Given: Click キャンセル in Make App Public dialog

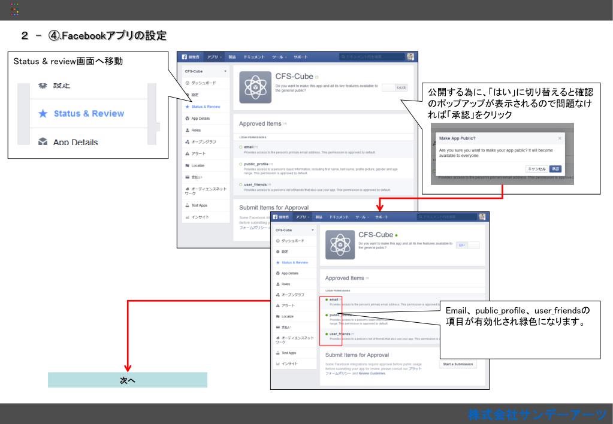Looking at the screenshot, I should pyautogui.click(x=536, y=169).
